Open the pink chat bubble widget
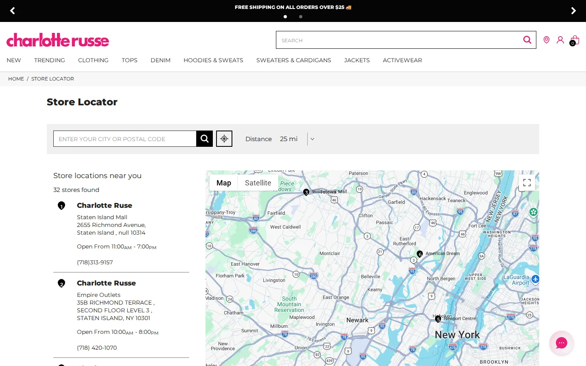This screenshot has height=366, width=586. click(x=562, y=343)
